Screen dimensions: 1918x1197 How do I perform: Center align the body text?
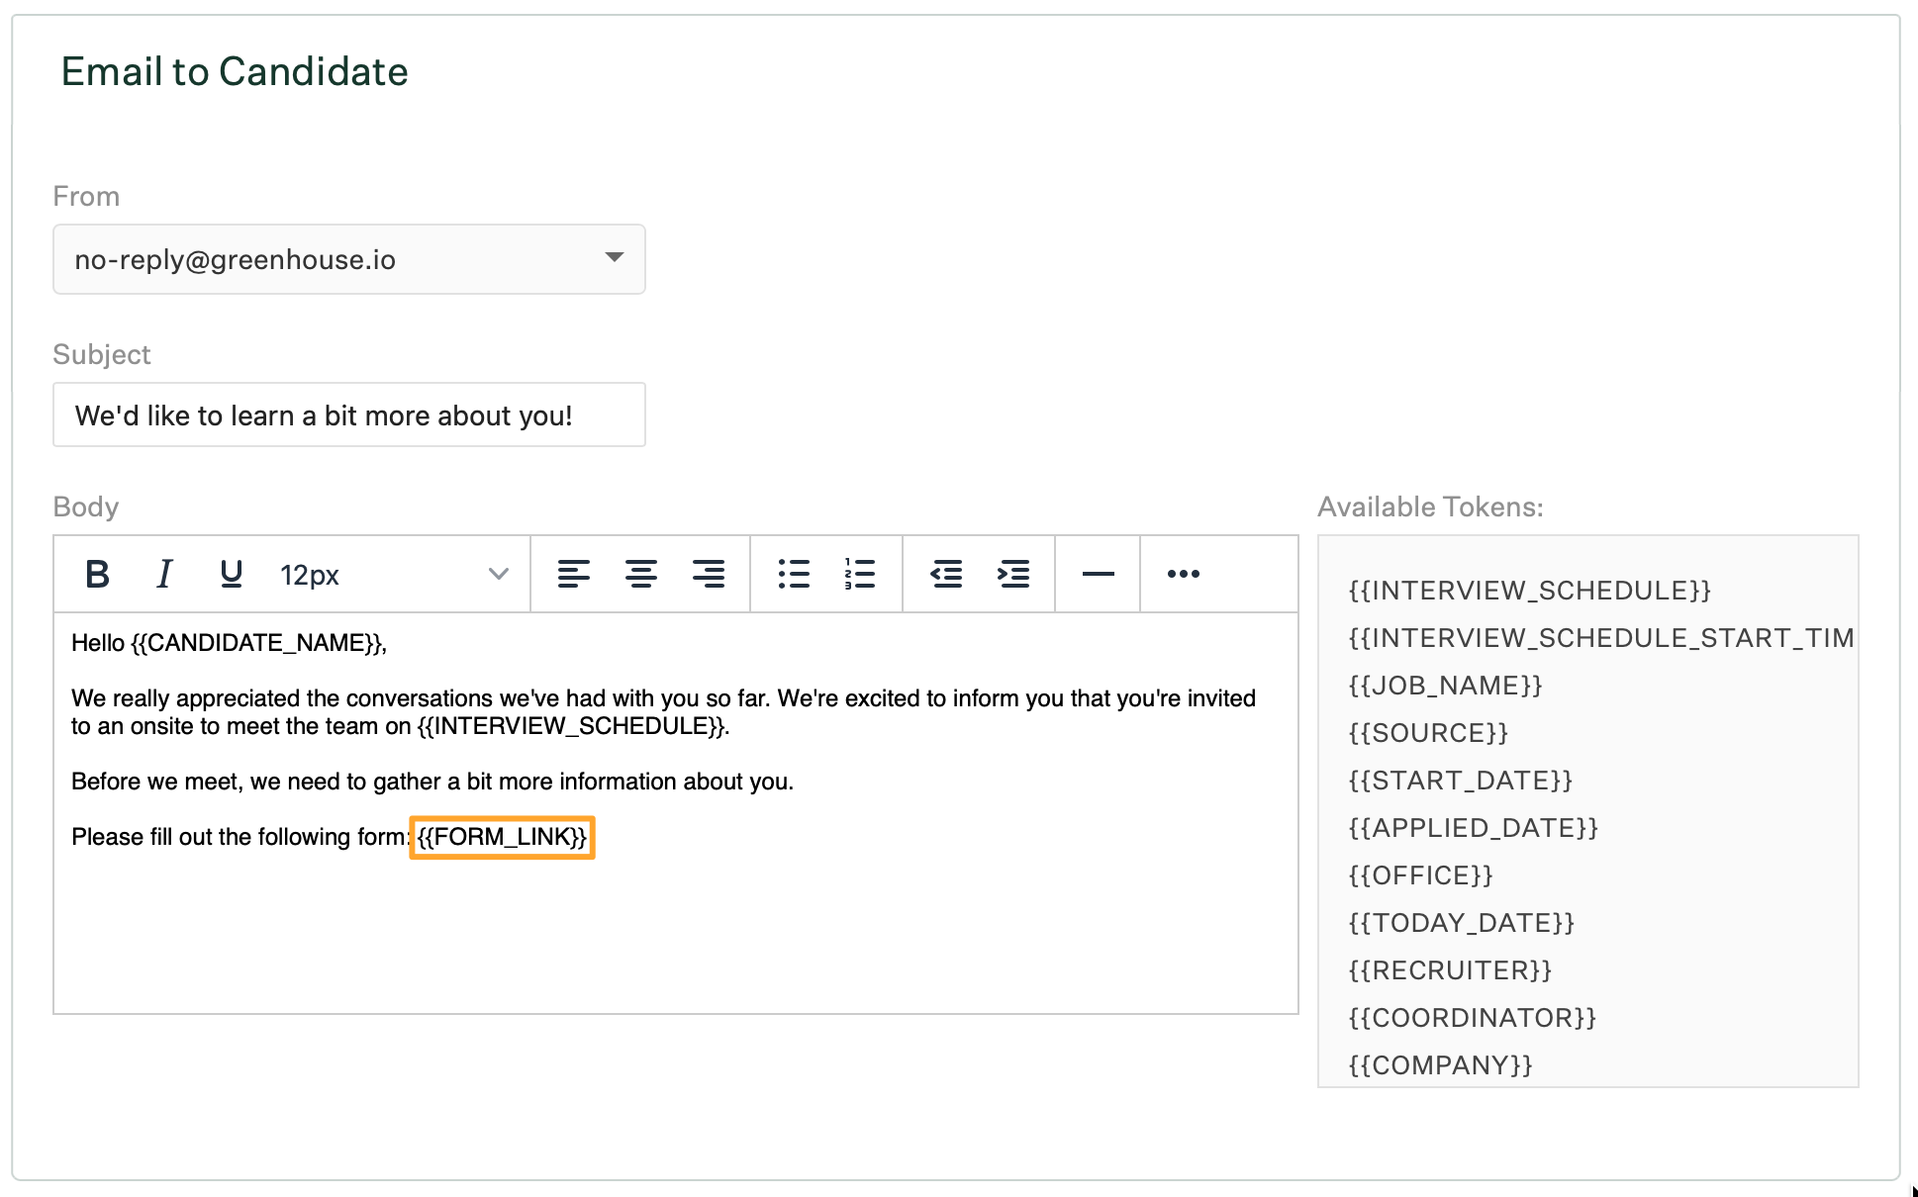(640, 574)
